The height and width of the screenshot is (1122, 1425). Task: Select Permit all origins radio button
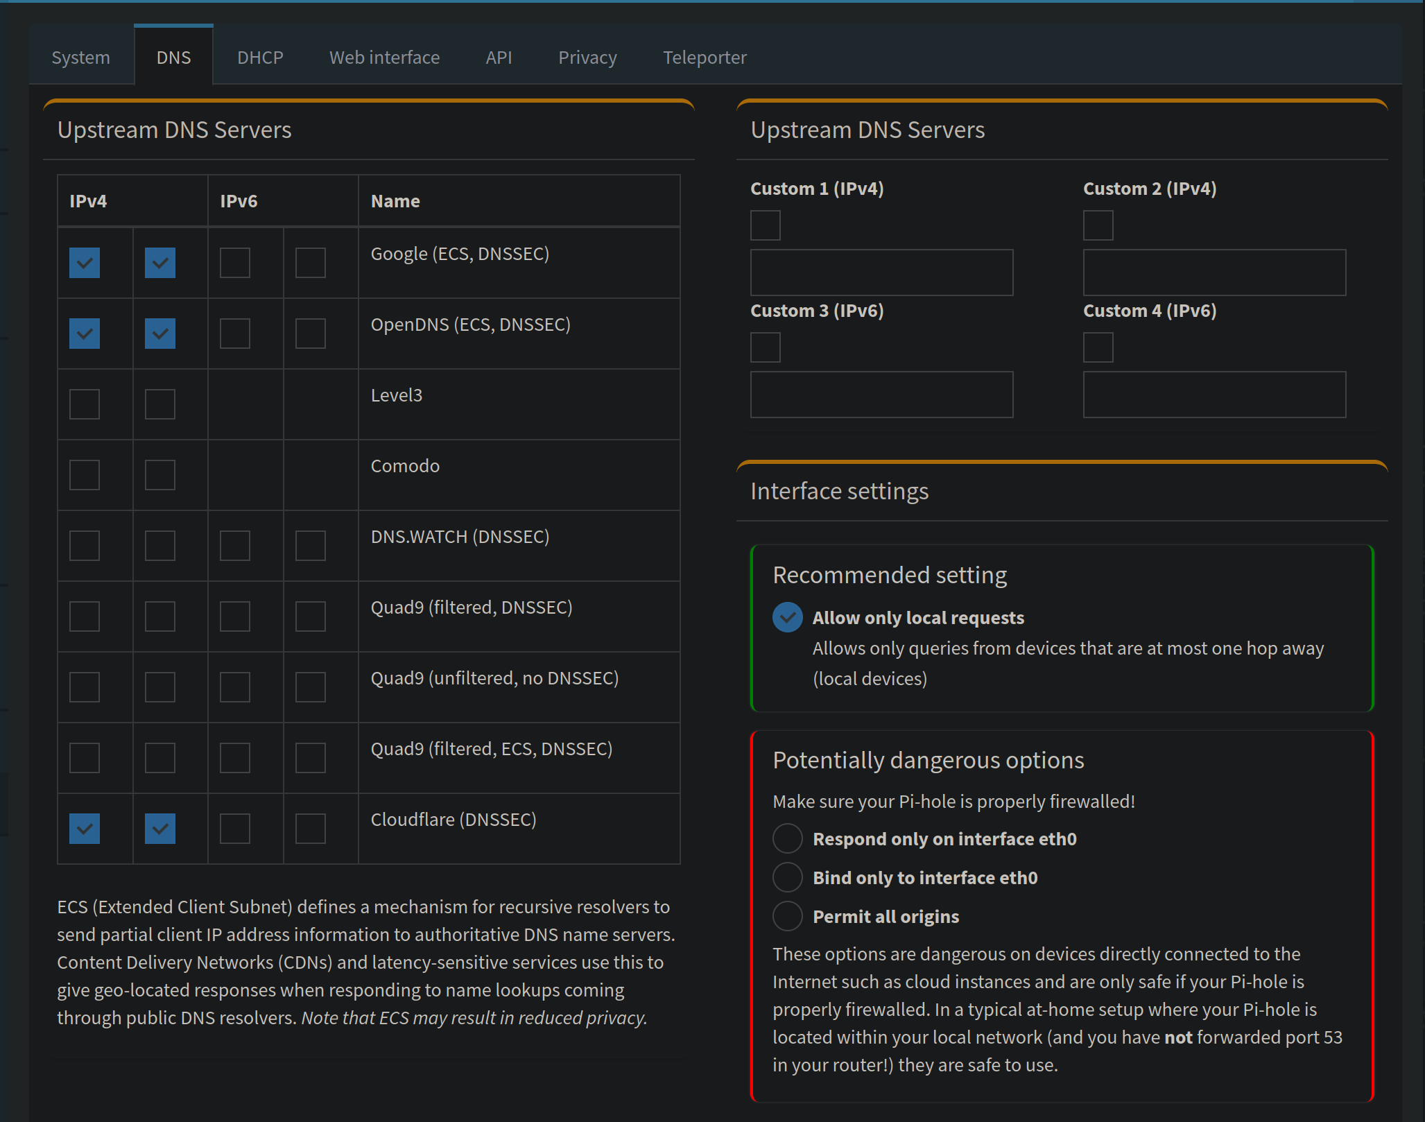788,917
